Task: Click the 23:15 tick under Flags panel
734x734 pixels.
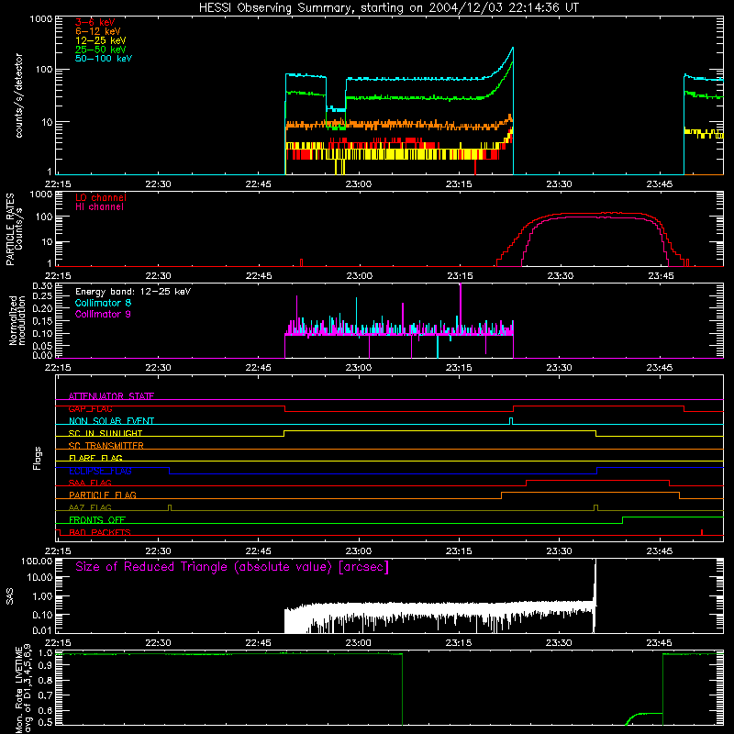Action: pyautogui.click(x=459, y=551)
